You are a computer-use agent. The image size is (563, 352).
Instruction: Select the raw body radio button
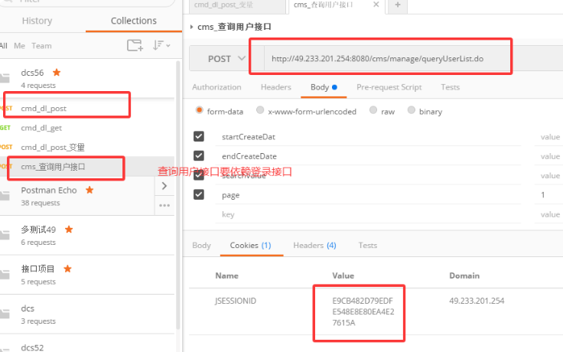click(x=373, y=110)
